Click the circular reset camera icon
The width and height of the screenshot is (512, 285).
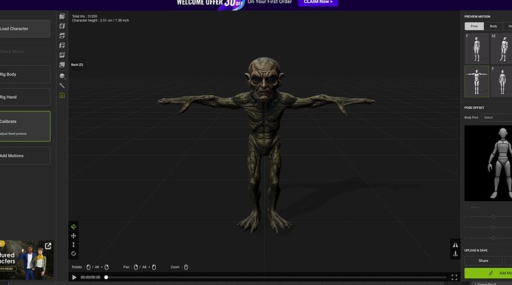[x=73, y=254]
